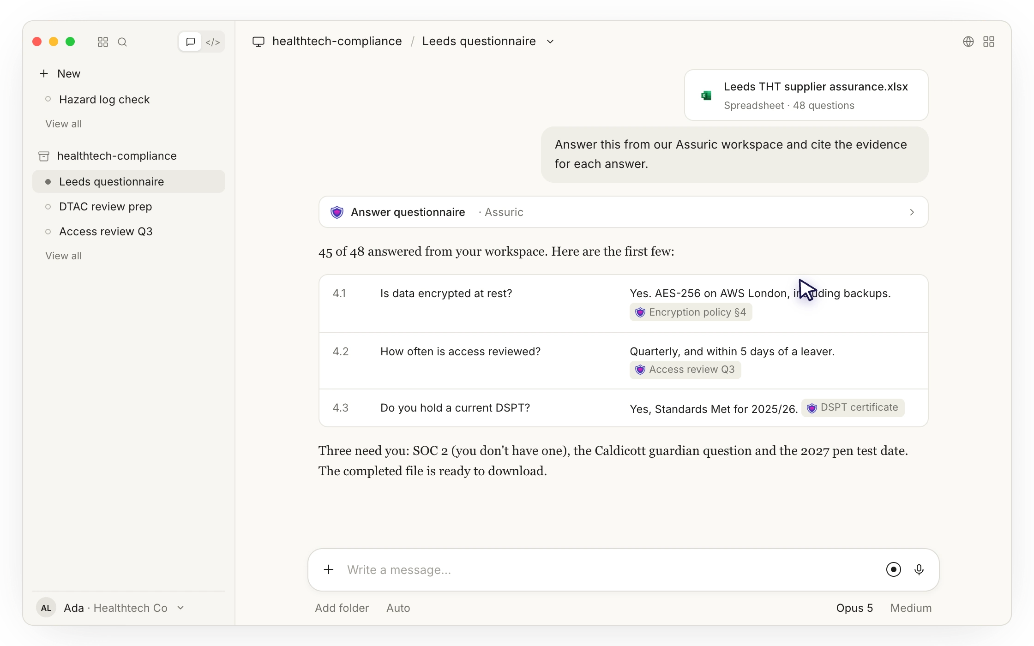1034x646 pixels.
Task: Click View all under Access review Q3
Action: (63, 256)
